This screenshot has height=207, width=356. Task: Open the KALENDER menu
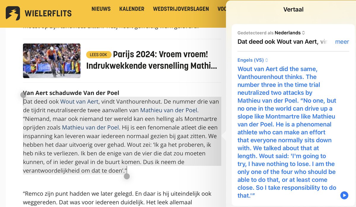132,9
